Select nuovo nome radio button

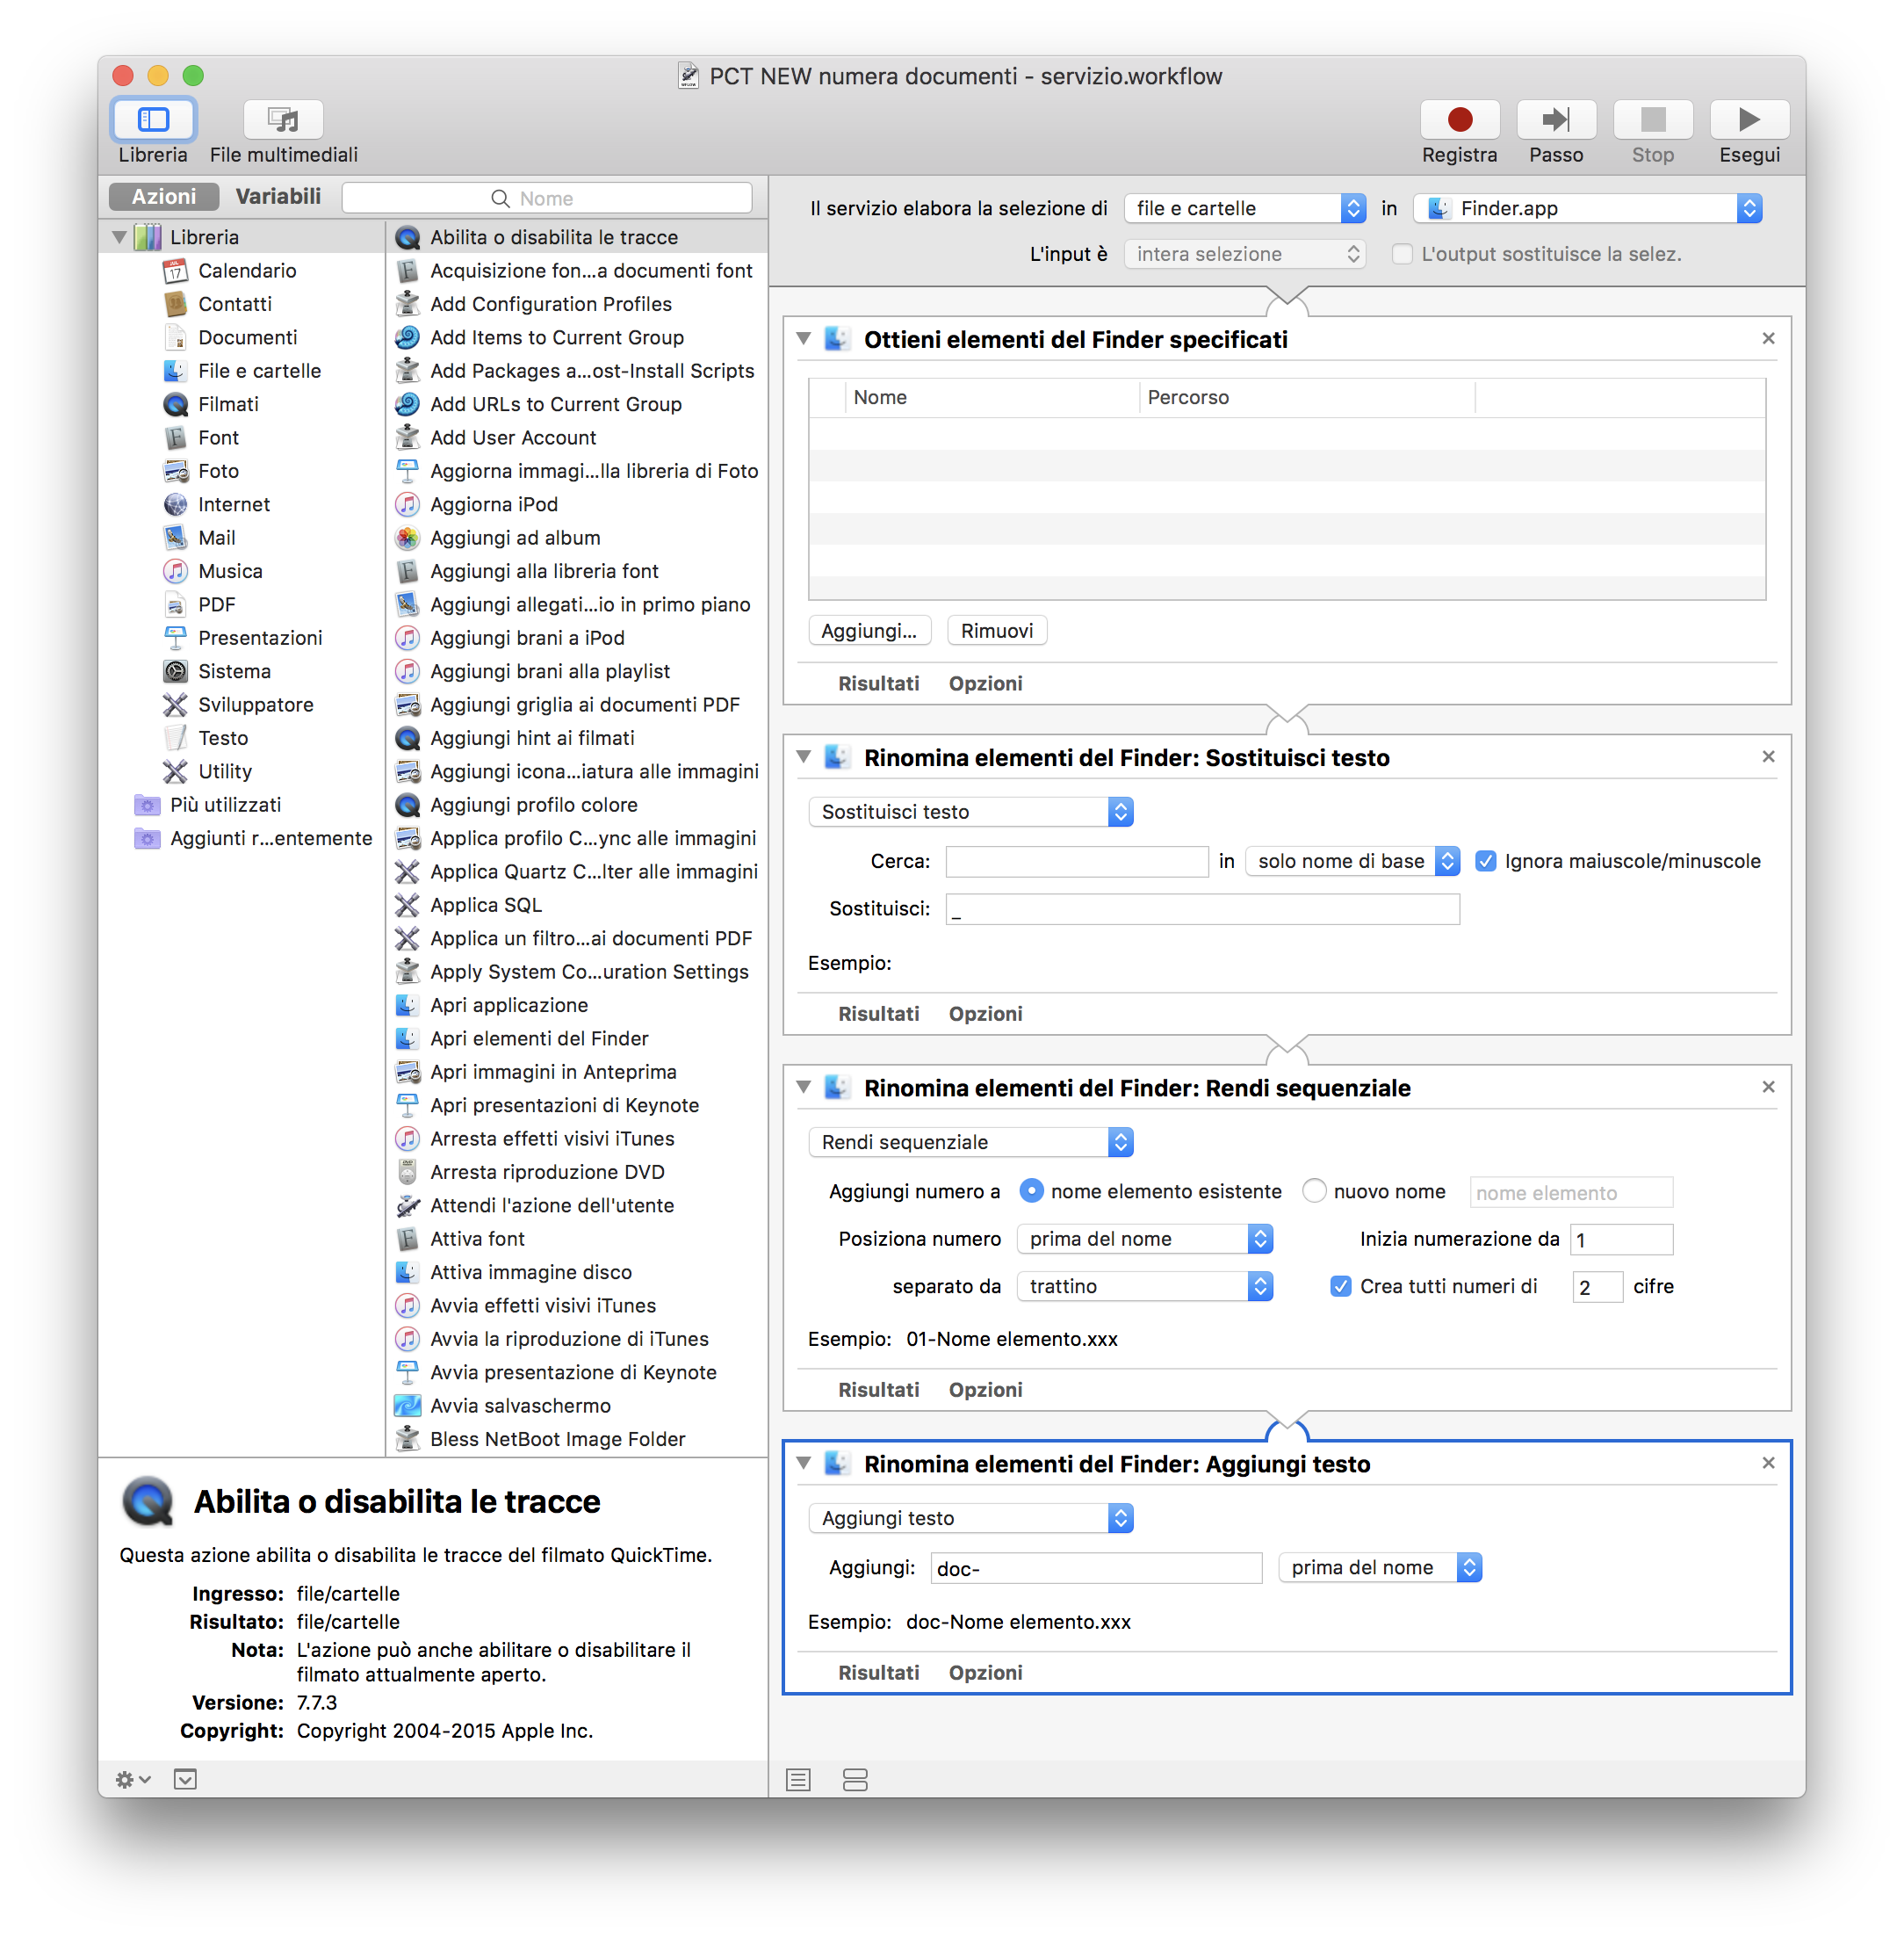pos(1314,1191)
